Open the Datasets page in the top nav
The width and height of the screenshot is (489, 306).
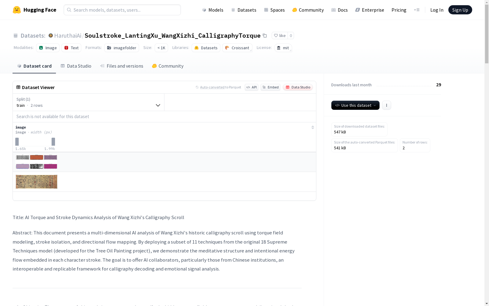click(244, 10)
